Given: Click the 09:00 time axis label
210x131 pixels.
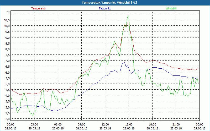Looking at the screenshot, I should [82, 125].
